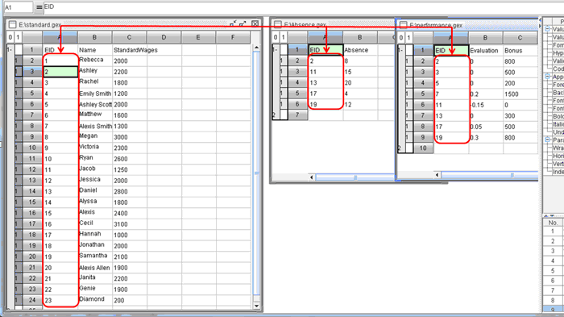Select column C header in standard.gex

pyautogui.click(x=129, y=37)
